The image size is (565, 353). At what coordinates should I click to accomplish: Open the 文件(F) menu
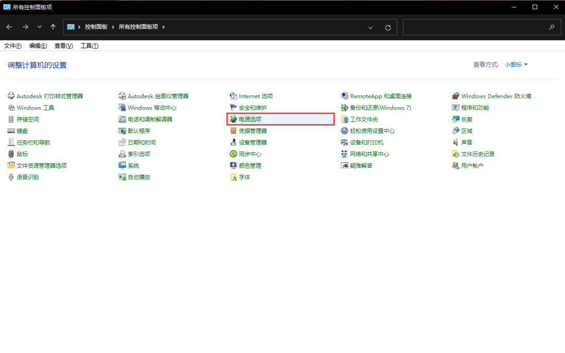tap(13, 46)
